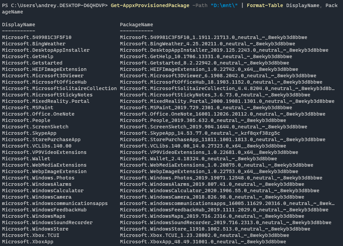The width and height of the screenshot is (343, 246).
Task: Click package name ScreenSketch_2019.904.1644.0
Action: click(x=214, y=127)
